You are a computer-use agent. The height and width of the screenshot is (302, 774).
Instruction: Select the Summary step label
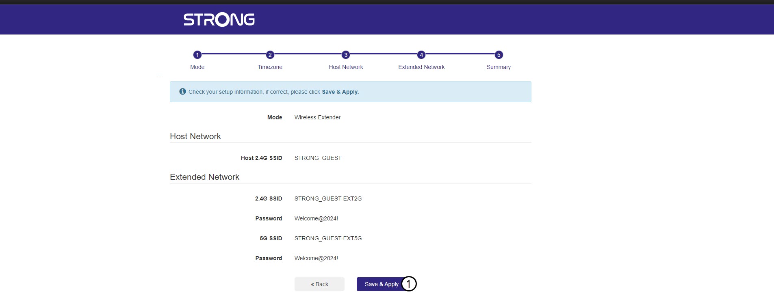499,67
